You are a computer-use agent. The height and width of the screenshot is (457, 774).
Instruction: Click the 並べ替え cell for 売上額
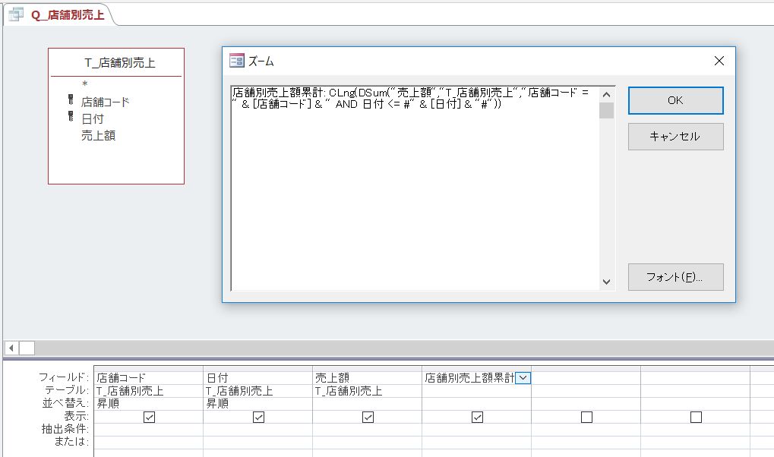click(x=368, y=404)
